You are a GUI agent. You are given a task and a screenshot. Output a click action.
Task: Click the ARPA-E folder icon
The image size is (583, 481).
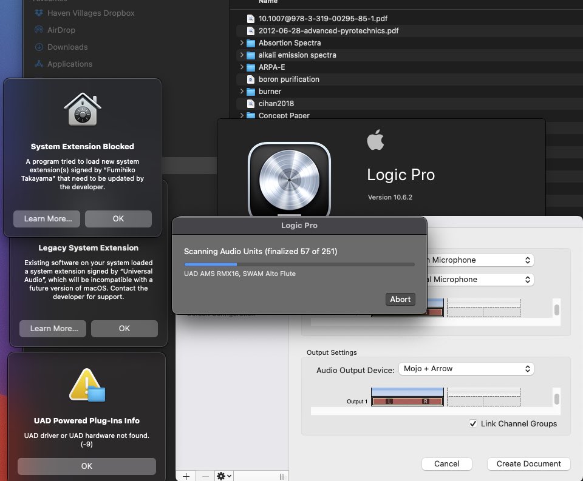pos(251,67)
